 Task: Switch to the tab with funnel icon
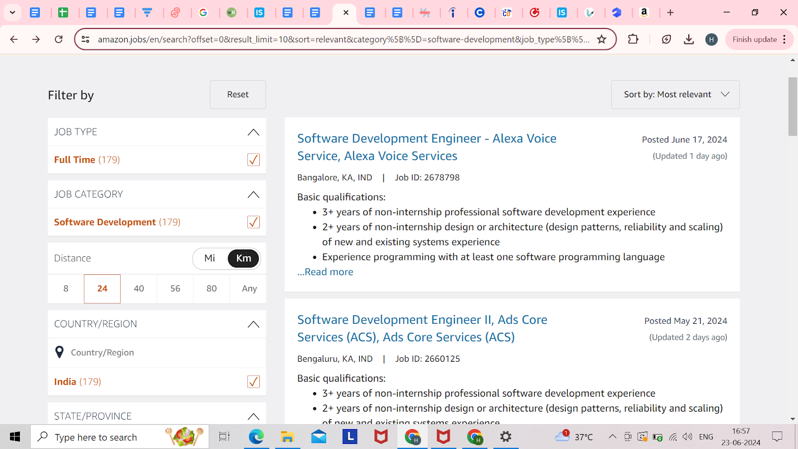(x=147, y=12)
